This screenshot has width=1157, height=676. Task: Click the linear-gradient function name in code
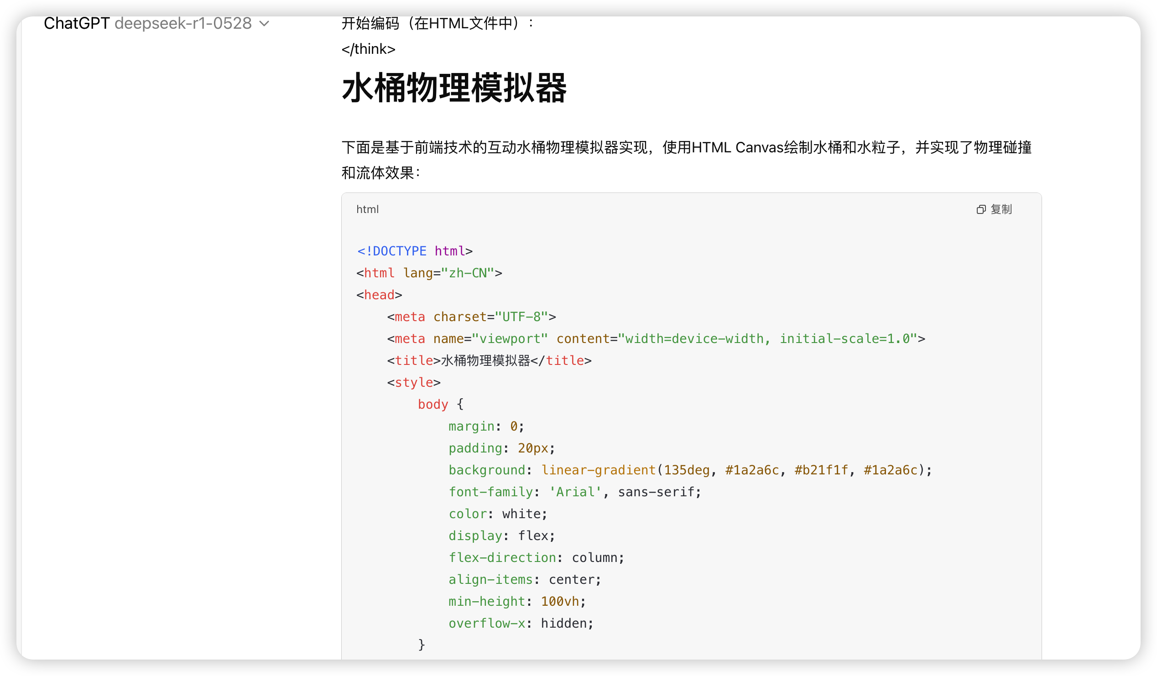[x=598, y=470]
